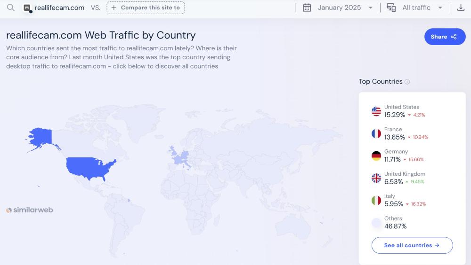471x265 pixels.
Task: Click the reallifecam.com site favicon
Action: [27, 8]
